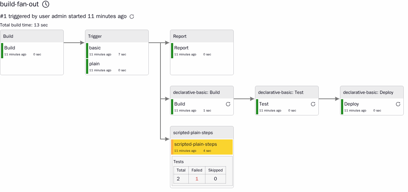Click the Trigger stage header
408x192 pixels.
pos(117,36)
